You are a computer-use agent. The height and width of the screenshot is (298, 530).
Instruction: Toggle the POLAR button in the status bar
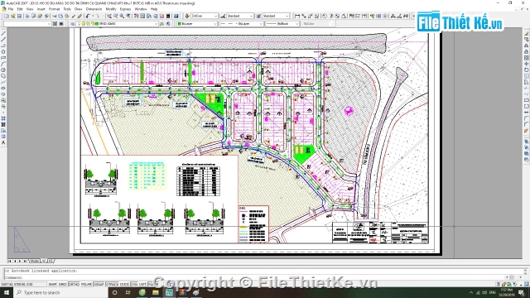(x=86, y=285)
